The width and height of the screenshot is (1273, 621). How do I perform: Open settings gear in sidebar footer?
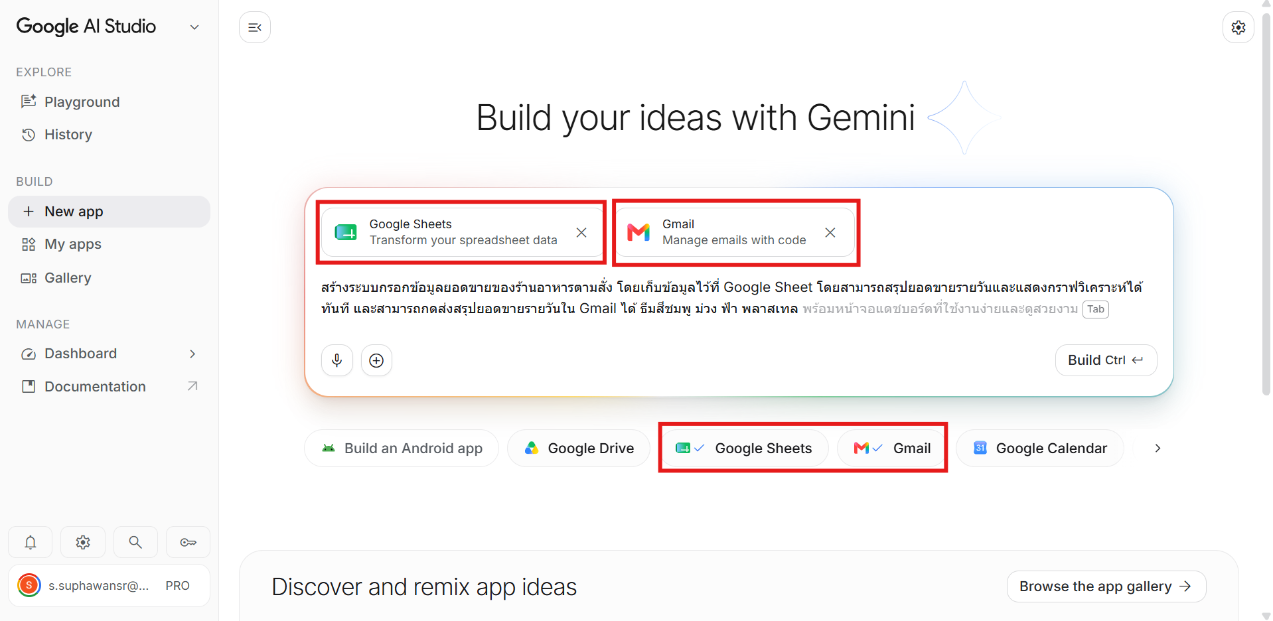point(83,542)
